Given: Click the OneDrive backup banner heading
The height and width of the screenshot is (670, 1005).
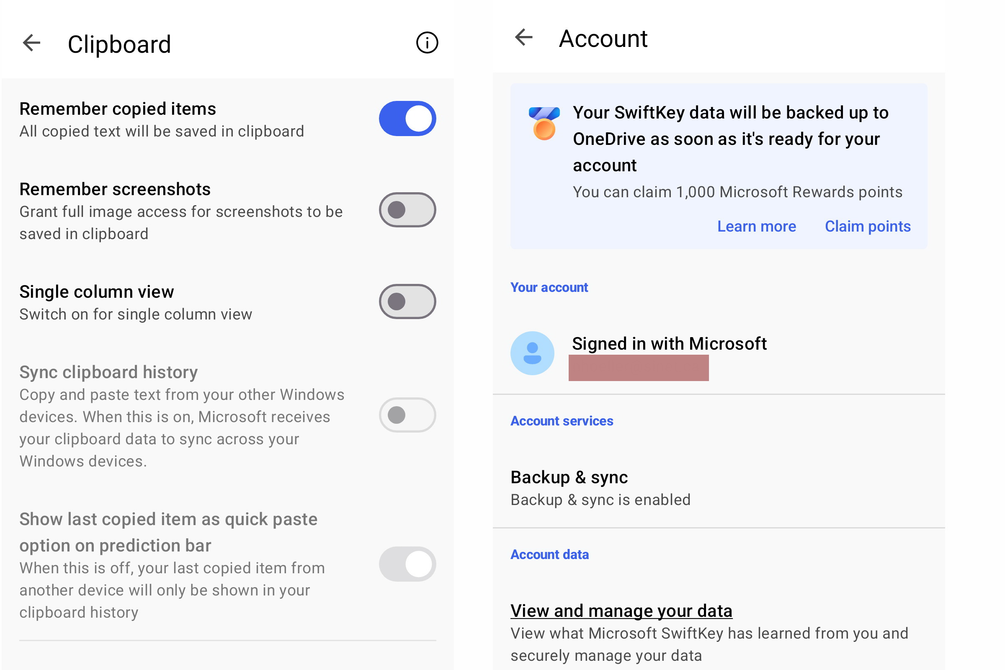Looking at the screenshot, I should [730, 139].
